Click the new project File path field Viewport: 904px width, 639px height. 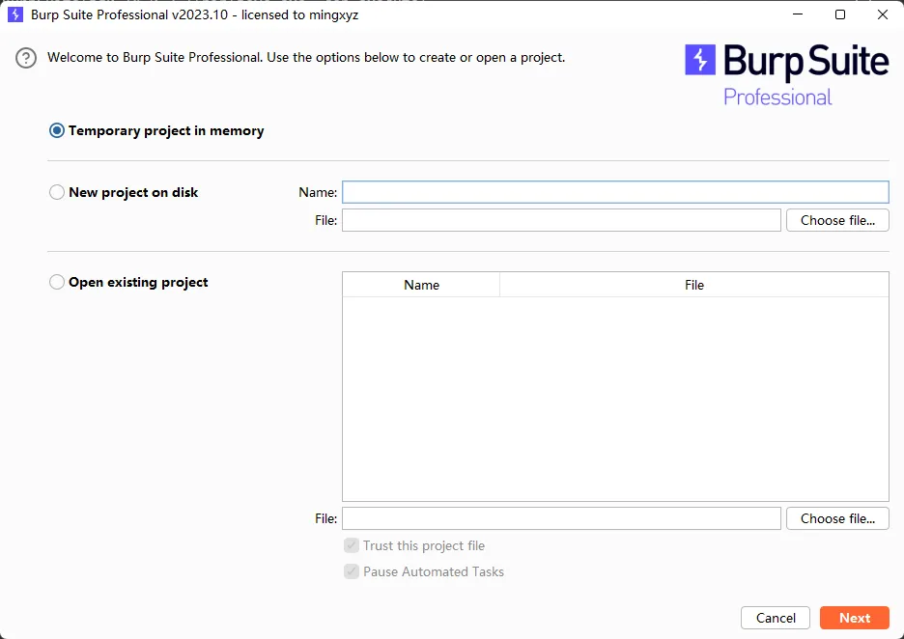coord(561,220)
